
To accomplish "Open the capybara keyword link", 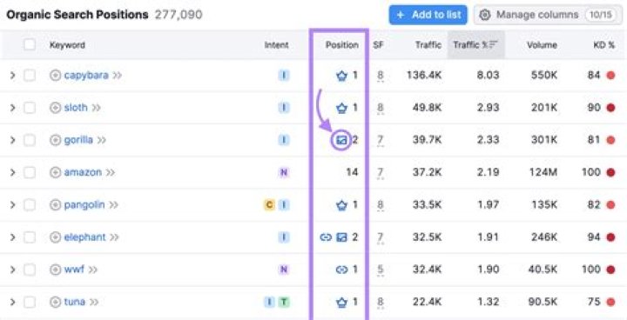I will point(86,75).
